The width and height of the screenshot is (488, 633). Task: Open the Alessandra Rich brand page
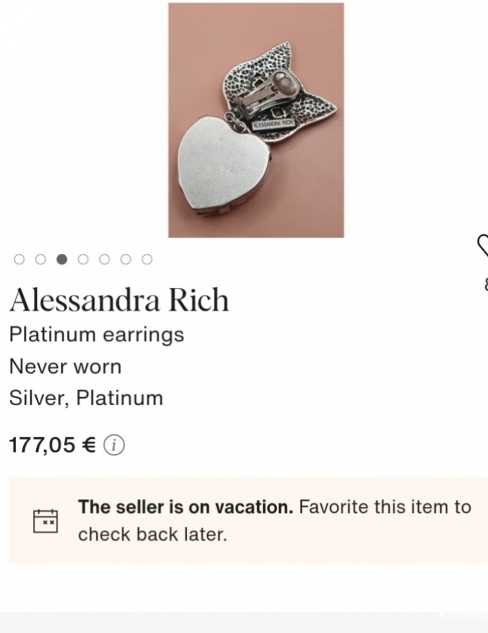tap(118, 299)
